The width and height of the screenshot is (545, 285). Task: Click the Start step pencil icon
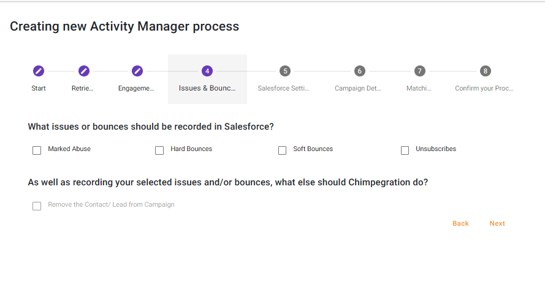39,71
